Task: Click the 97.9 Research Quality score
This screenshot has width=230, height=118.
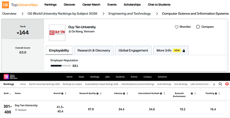Action: (91, 109)
